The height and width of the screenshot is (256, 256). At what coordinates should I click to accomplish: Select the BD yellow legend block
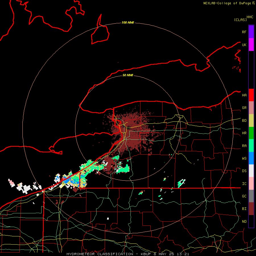click(251, 121)
